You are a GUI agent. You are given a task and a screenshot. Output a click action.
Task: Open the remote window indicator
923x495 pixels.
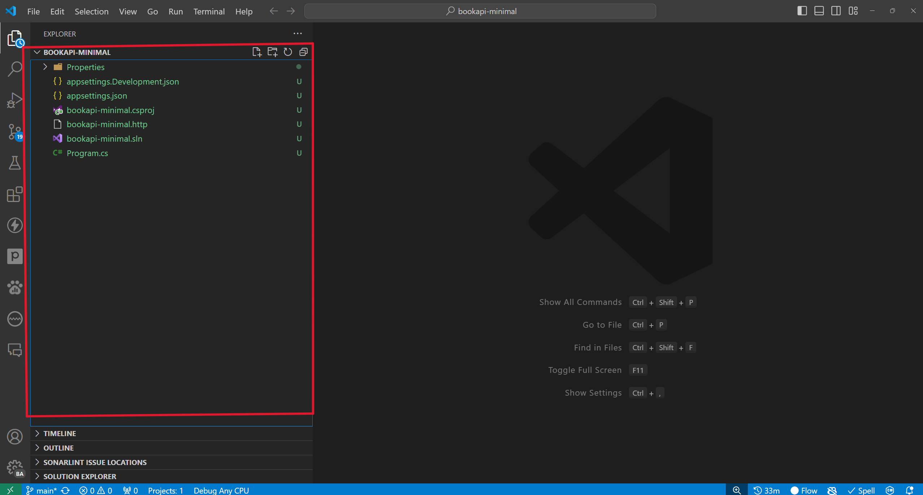coord(10,490)
